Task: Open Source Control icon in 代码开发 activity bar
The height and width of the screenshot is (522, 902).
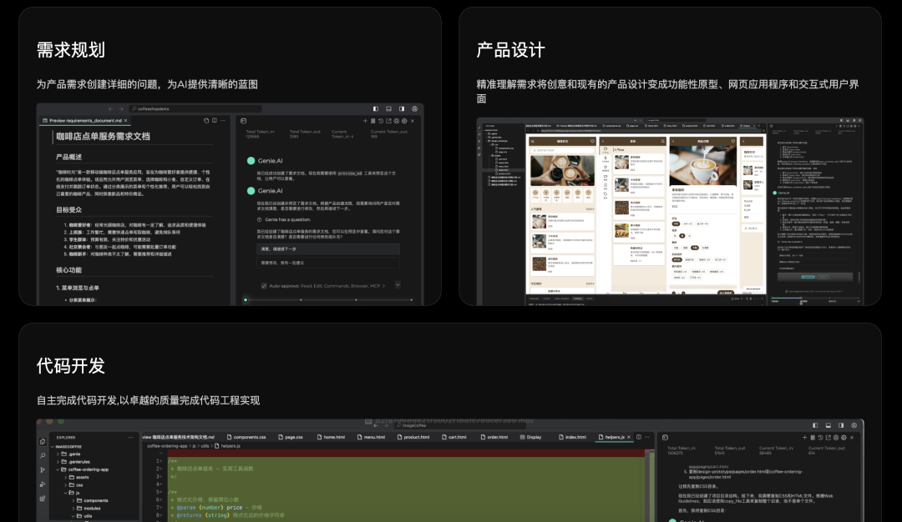Action: click(42, 469)
